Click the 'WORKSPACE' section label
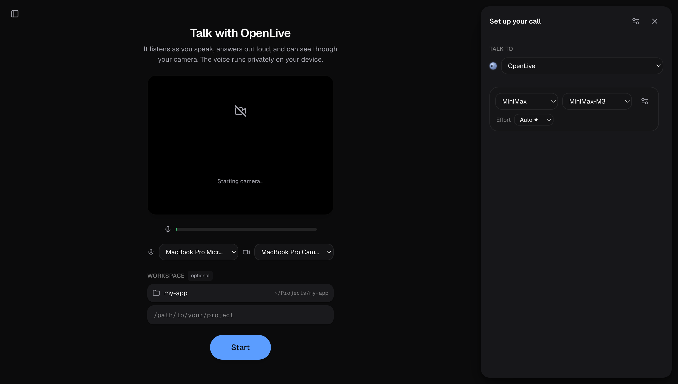678x384 pixels. tap(166, 276)
